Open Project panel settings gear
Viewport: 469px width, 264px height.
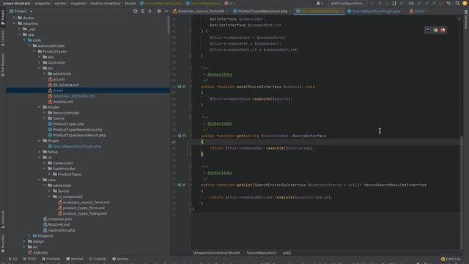[159, 11]
